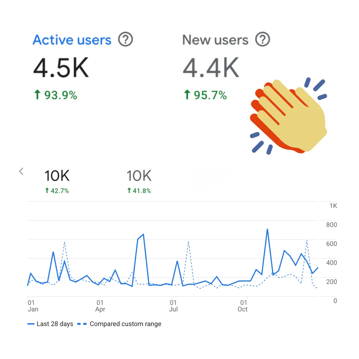Click the 400 y-axis label
359x359 pixels.
(x=331, y=263)
